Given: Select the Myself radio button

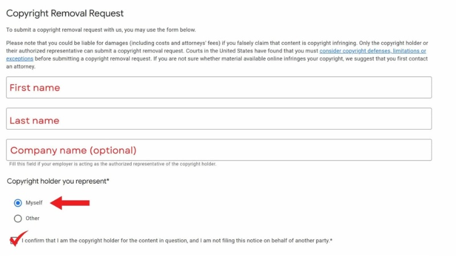Looking at the screenshot, I should [18, 203].
